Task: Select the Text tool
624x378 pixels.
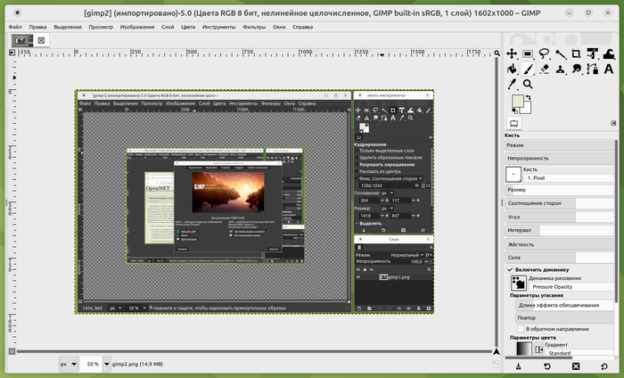Action: click(x=609, y=69)
